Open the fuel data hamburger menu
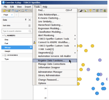The image size is (109, 100). [x=29, y=26]
